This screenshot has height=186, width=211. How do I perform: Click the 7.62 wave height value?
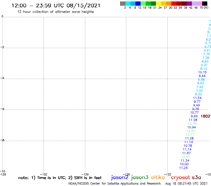[x=200, y=87]
